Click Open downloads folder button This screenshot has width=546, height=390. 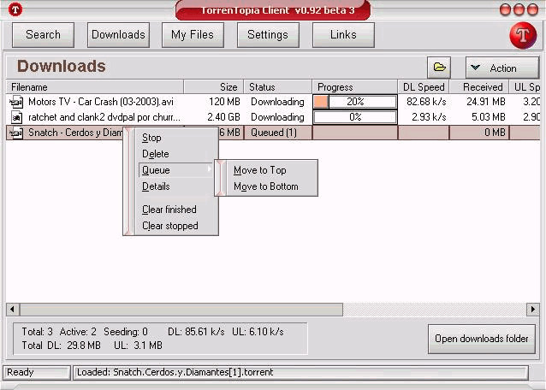(482, 339)
